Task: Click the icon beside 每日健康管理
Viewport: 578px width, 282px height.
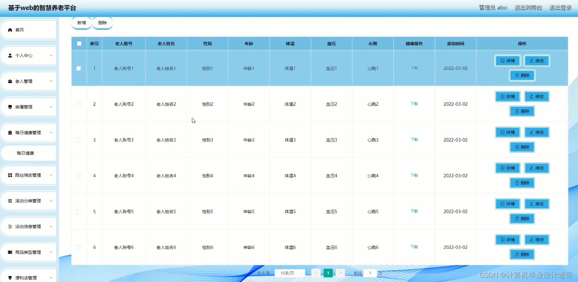Action: [x=10, y=133]
